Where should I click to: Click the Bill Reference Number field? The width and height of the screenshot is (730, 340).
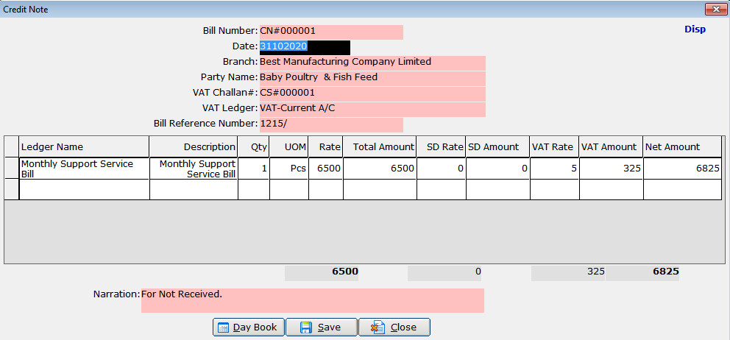tap(331, 124)
